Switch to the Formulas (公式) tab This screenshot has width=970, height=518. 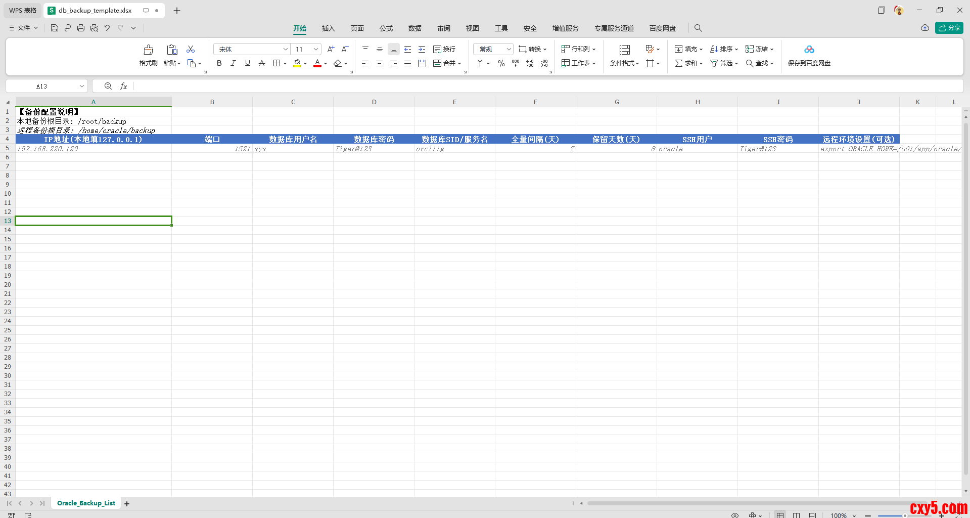click(386, 28)
